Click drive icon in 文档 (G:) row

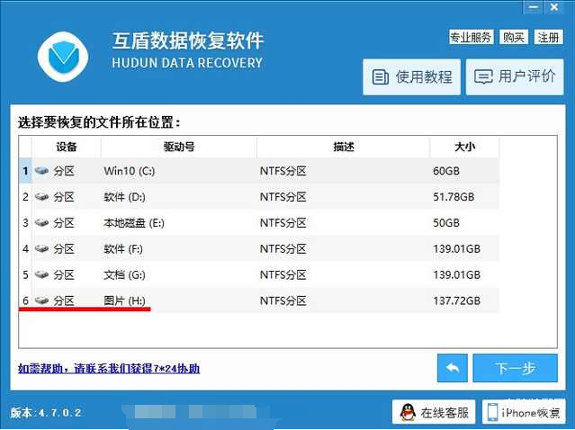point(41,274)
